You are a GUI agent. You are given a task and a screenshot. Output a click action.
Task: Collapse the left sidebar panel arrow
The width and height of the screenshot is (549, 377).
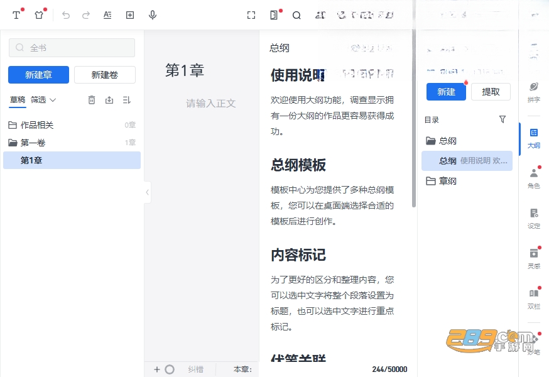[x=148, y=192]
